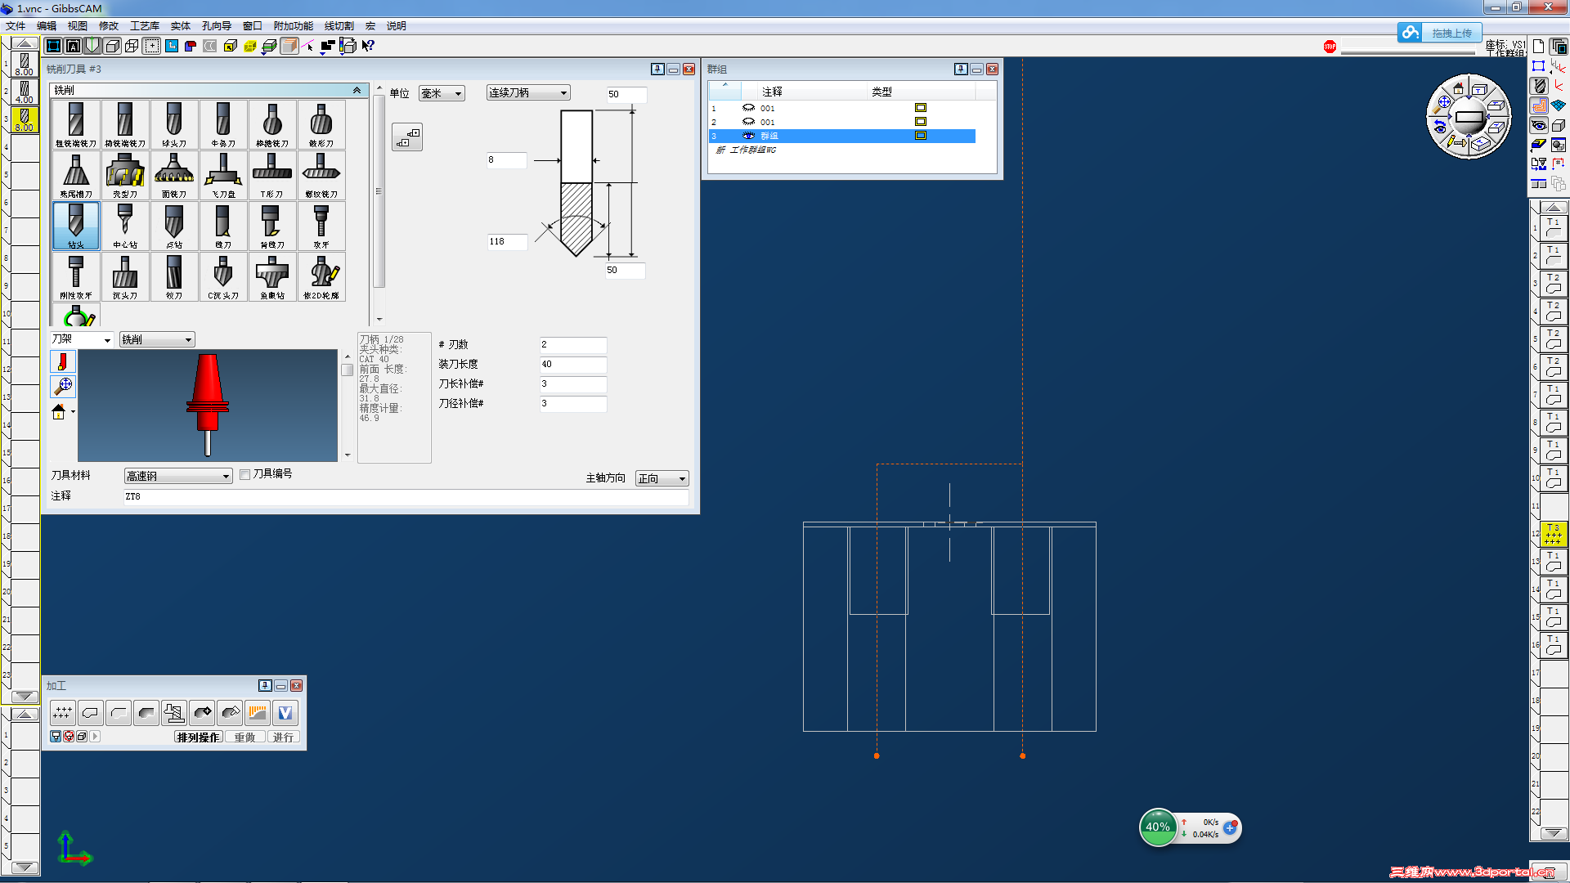
Task: Toggle visibility eye for workgroup 2
Action: click(747, 122)
